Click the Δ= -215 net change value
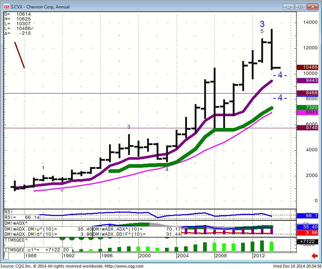 [x=18, y=33]
